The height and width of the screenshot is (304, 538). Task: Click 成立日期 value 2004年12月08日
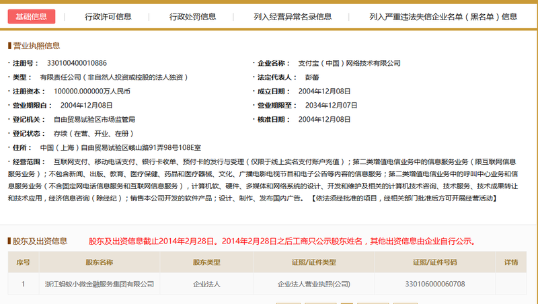click(324, 91)
